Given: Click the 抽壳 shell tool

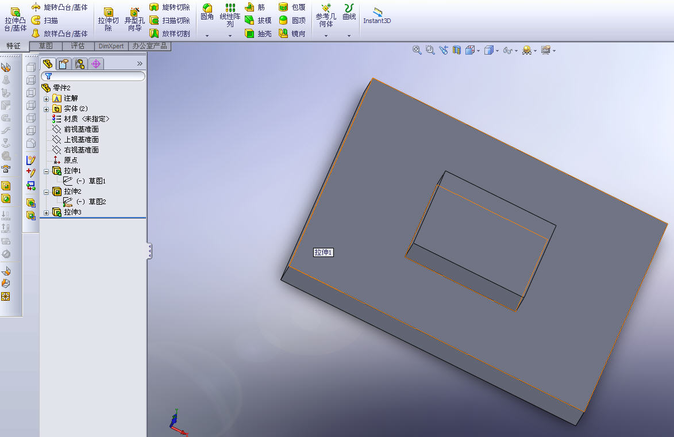Looking at the screenshot, I should coord(259,33).
